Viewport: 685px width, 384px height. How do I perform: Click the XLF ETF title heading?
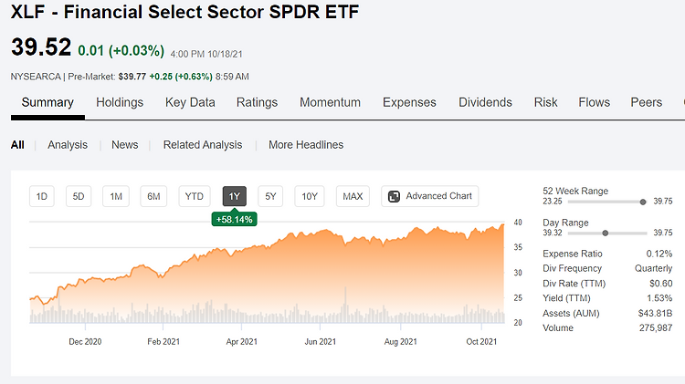184,12
